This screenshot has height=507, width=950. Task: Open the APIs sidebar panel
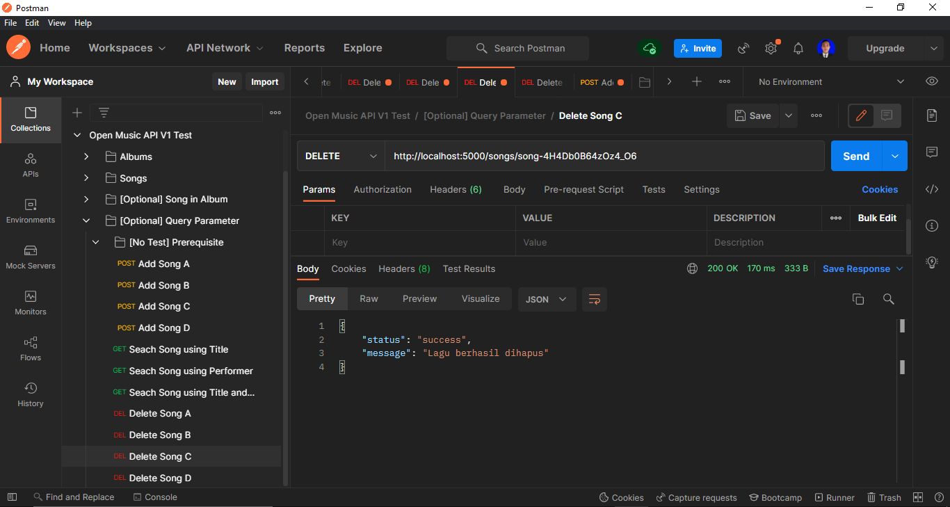tap(31, 166)
